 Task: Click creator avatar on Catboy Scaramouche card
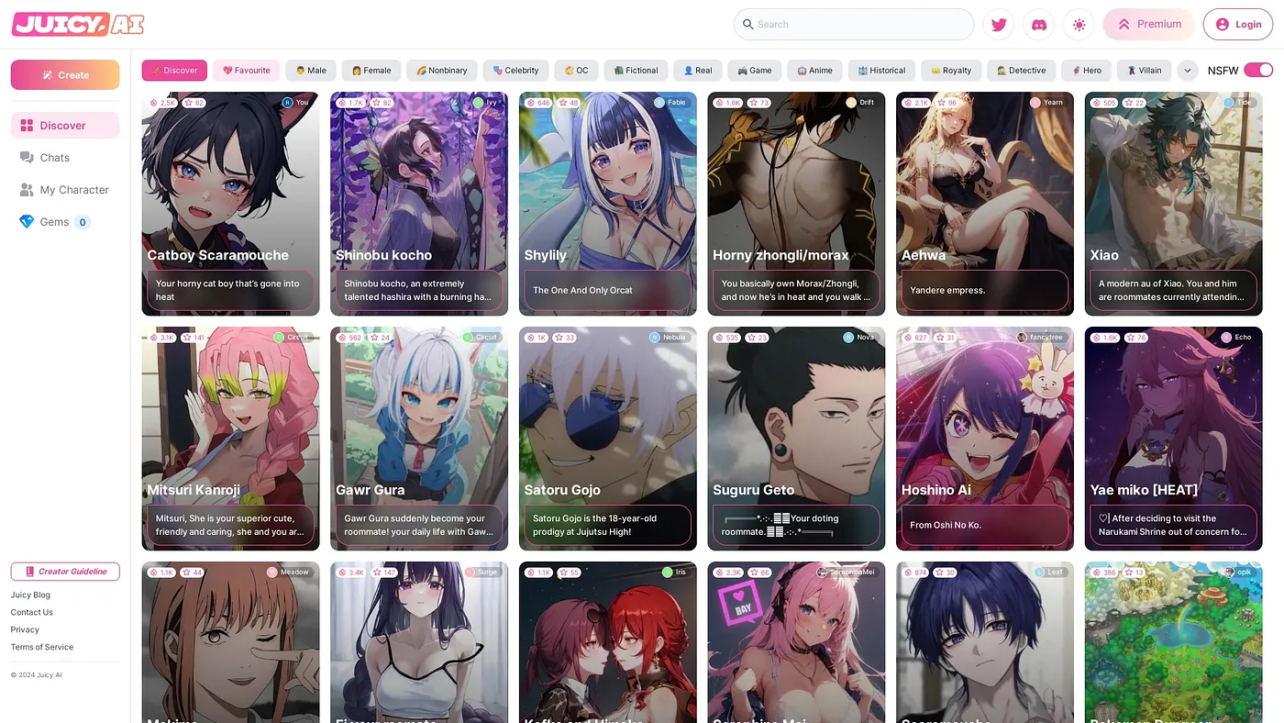(287, 103)
